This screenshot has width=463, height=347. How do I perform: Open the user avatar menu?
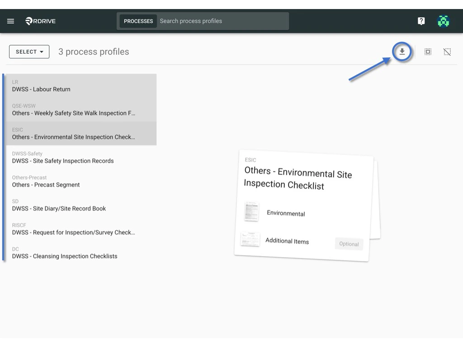(x=444, y=21)
